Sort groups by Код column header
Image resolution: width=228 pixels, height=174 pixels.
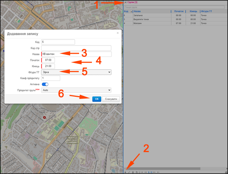(x=126, y=11)
